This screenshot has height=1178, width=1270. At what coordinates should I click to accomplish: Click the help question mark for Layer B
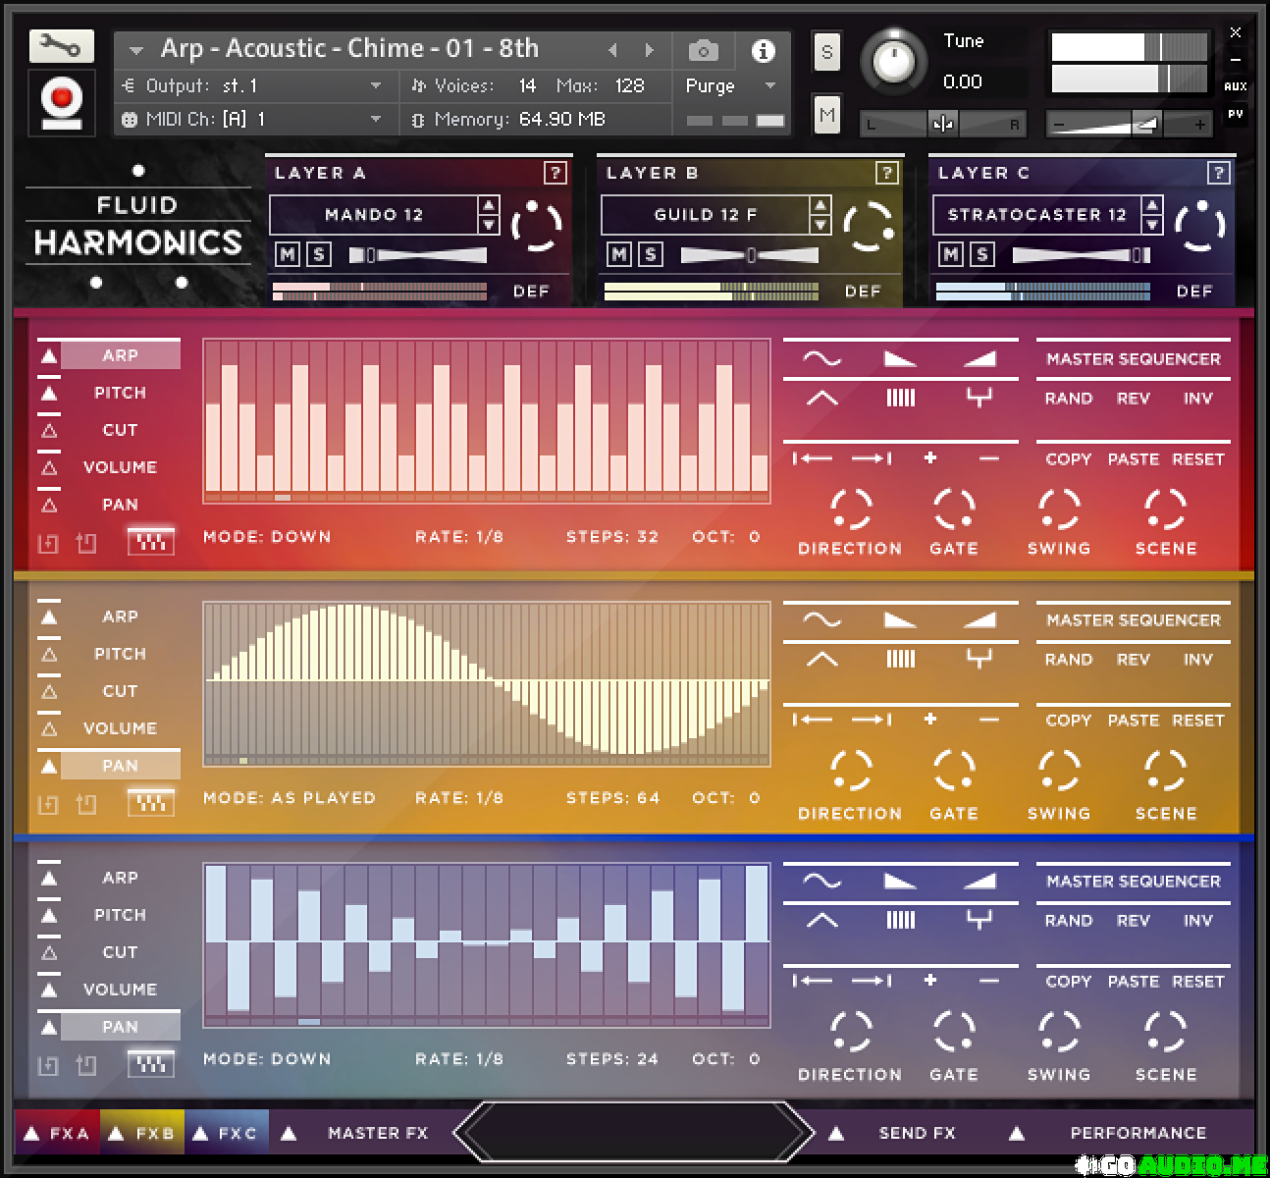[x=886, y=174]
